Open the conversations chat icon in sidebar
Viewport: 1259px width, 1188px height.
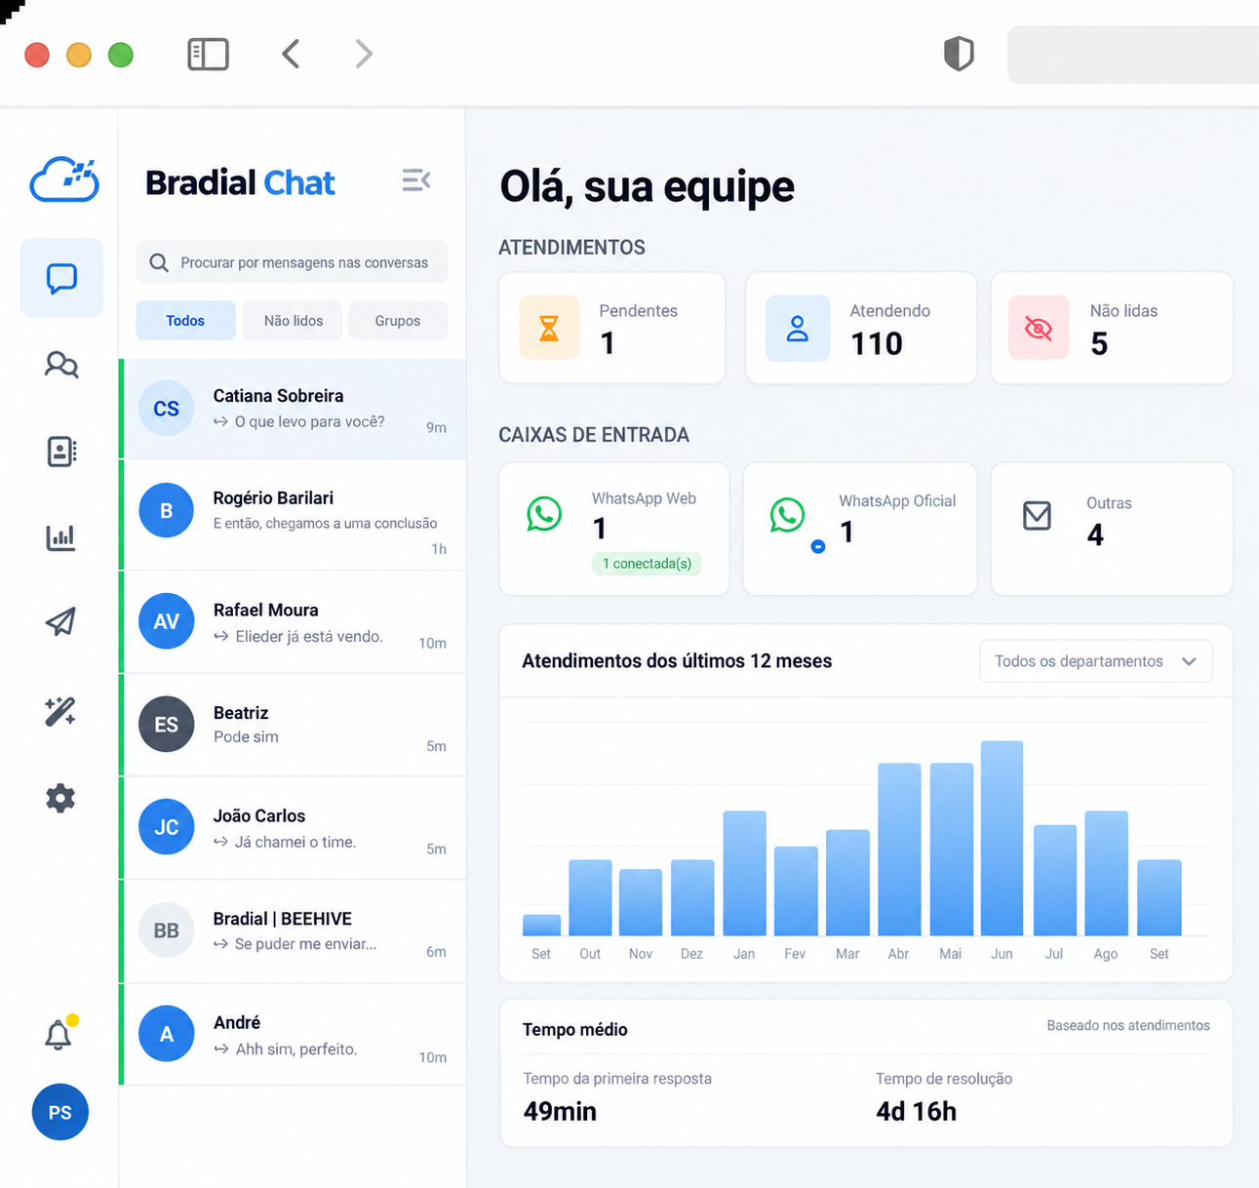pyautogui.click(x=61, y=278)
